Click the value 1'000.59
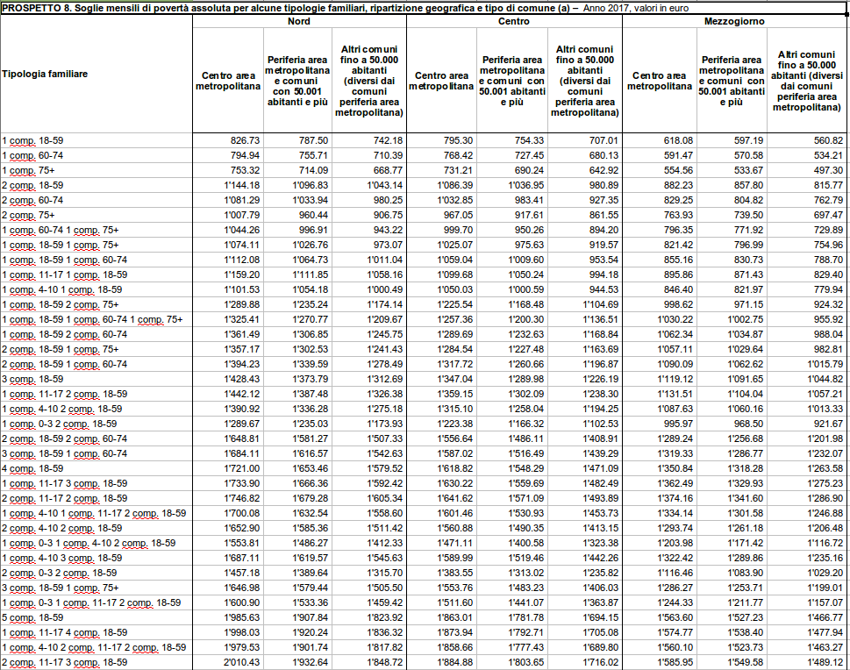This screenshot has height=670, width=850. 525,289
